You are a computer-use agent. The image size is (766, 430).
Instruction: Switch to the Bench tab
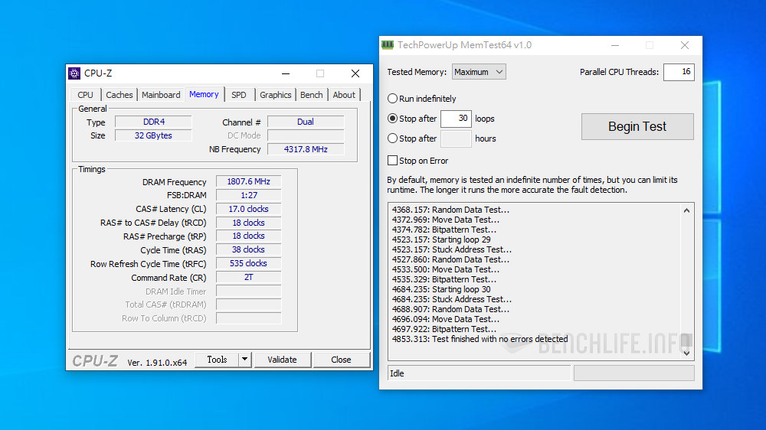coord(311,95)
